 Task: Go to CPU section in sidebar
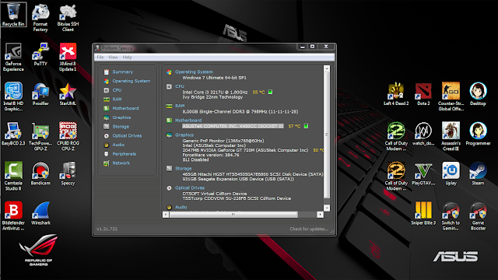tap(117, 90)
